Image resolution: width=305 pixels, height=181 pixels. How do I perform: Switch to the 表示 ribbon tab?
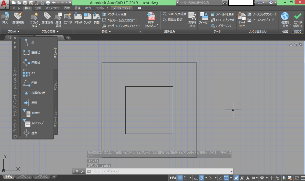click(67, 8)
